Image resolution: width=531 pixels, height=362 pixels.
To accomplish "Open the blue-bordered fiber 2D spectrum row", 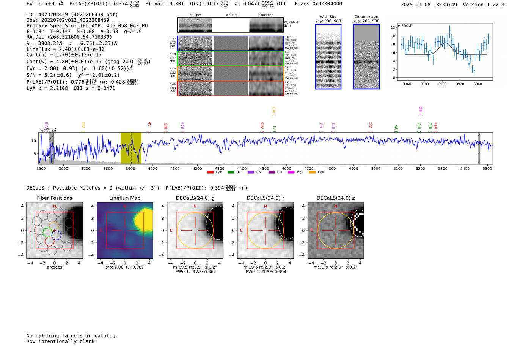I will coord(230,43).
